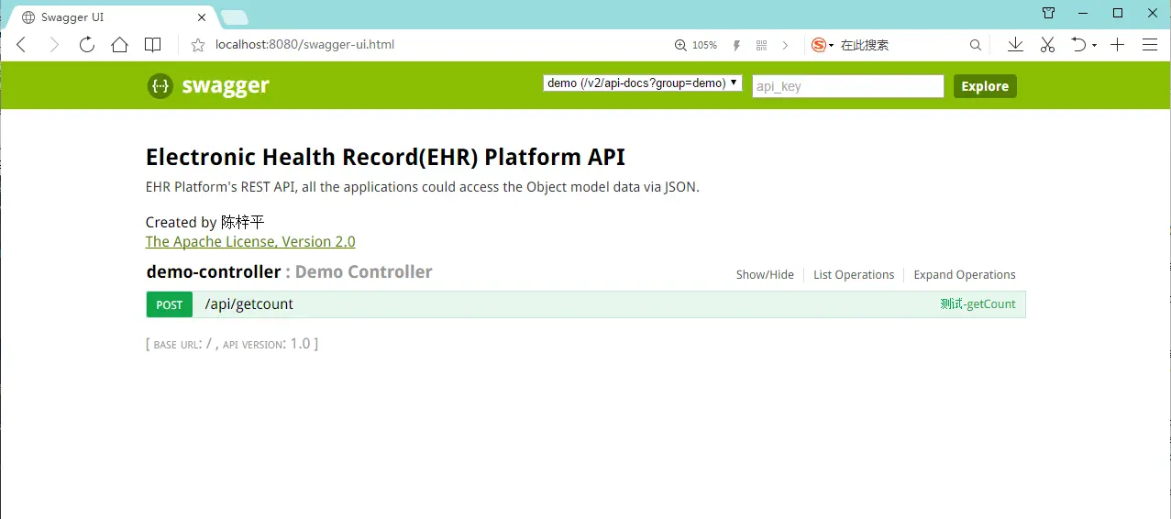Image resolution: width=1171 pixels, height=519 pixels.
Task: Click the address bar showing localhost:8080/swagger-ui.html
Action: [x=304, y=44]
